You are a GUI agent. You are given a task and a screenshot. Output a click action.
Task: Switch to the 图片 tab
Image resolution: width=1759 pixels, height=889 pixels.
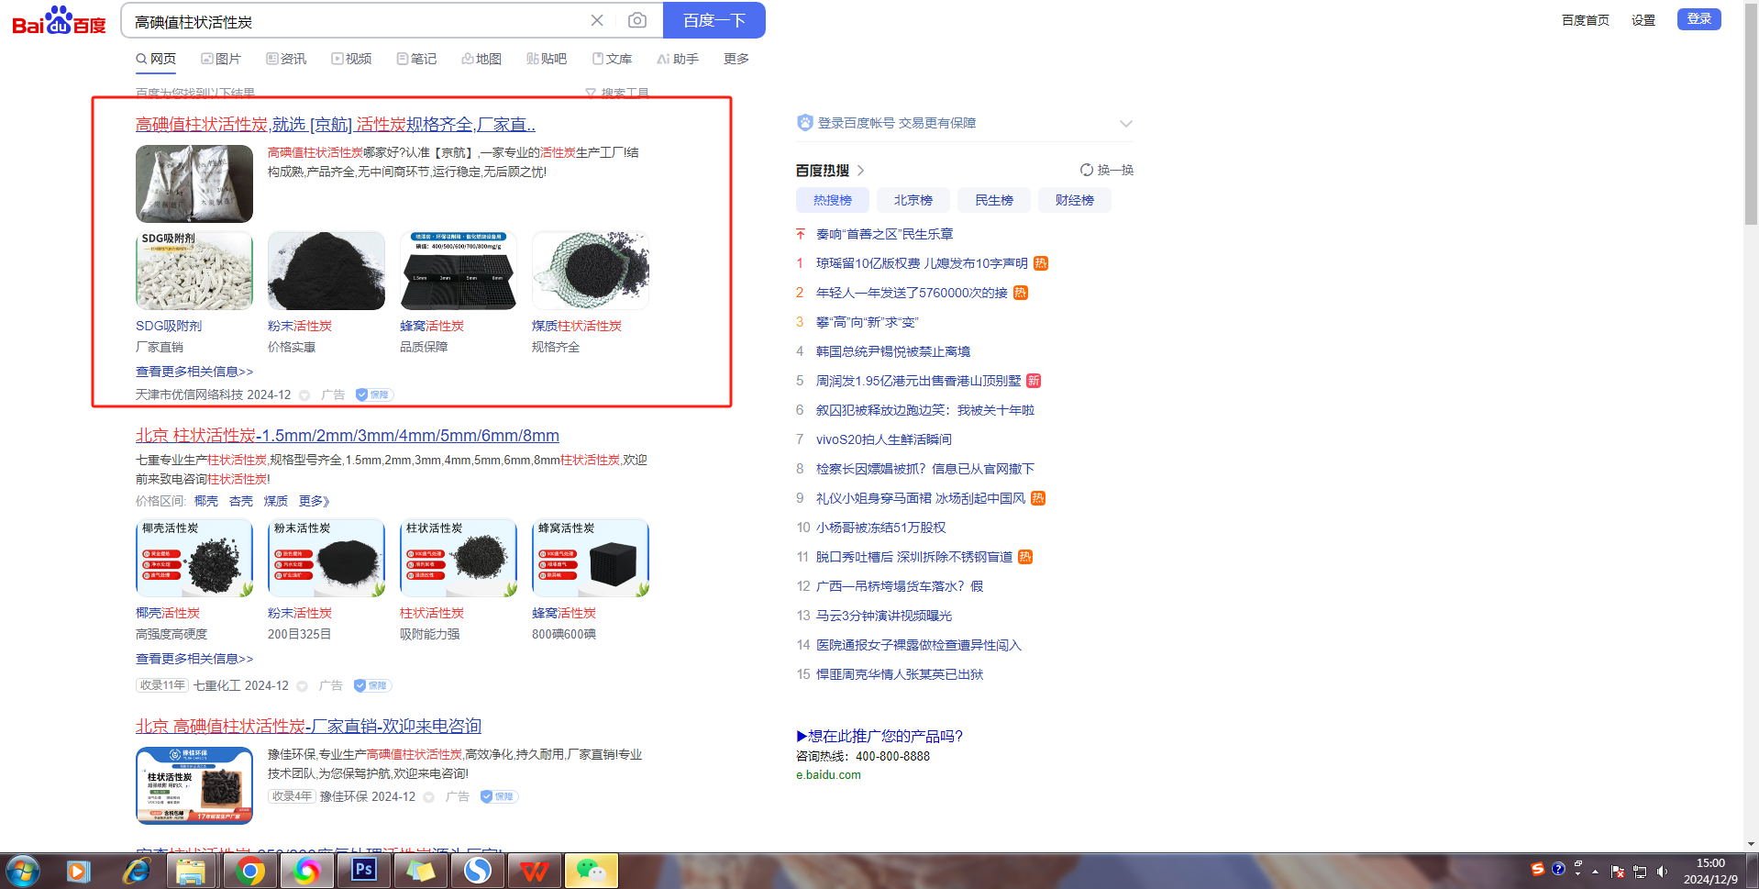pos(221,59)
